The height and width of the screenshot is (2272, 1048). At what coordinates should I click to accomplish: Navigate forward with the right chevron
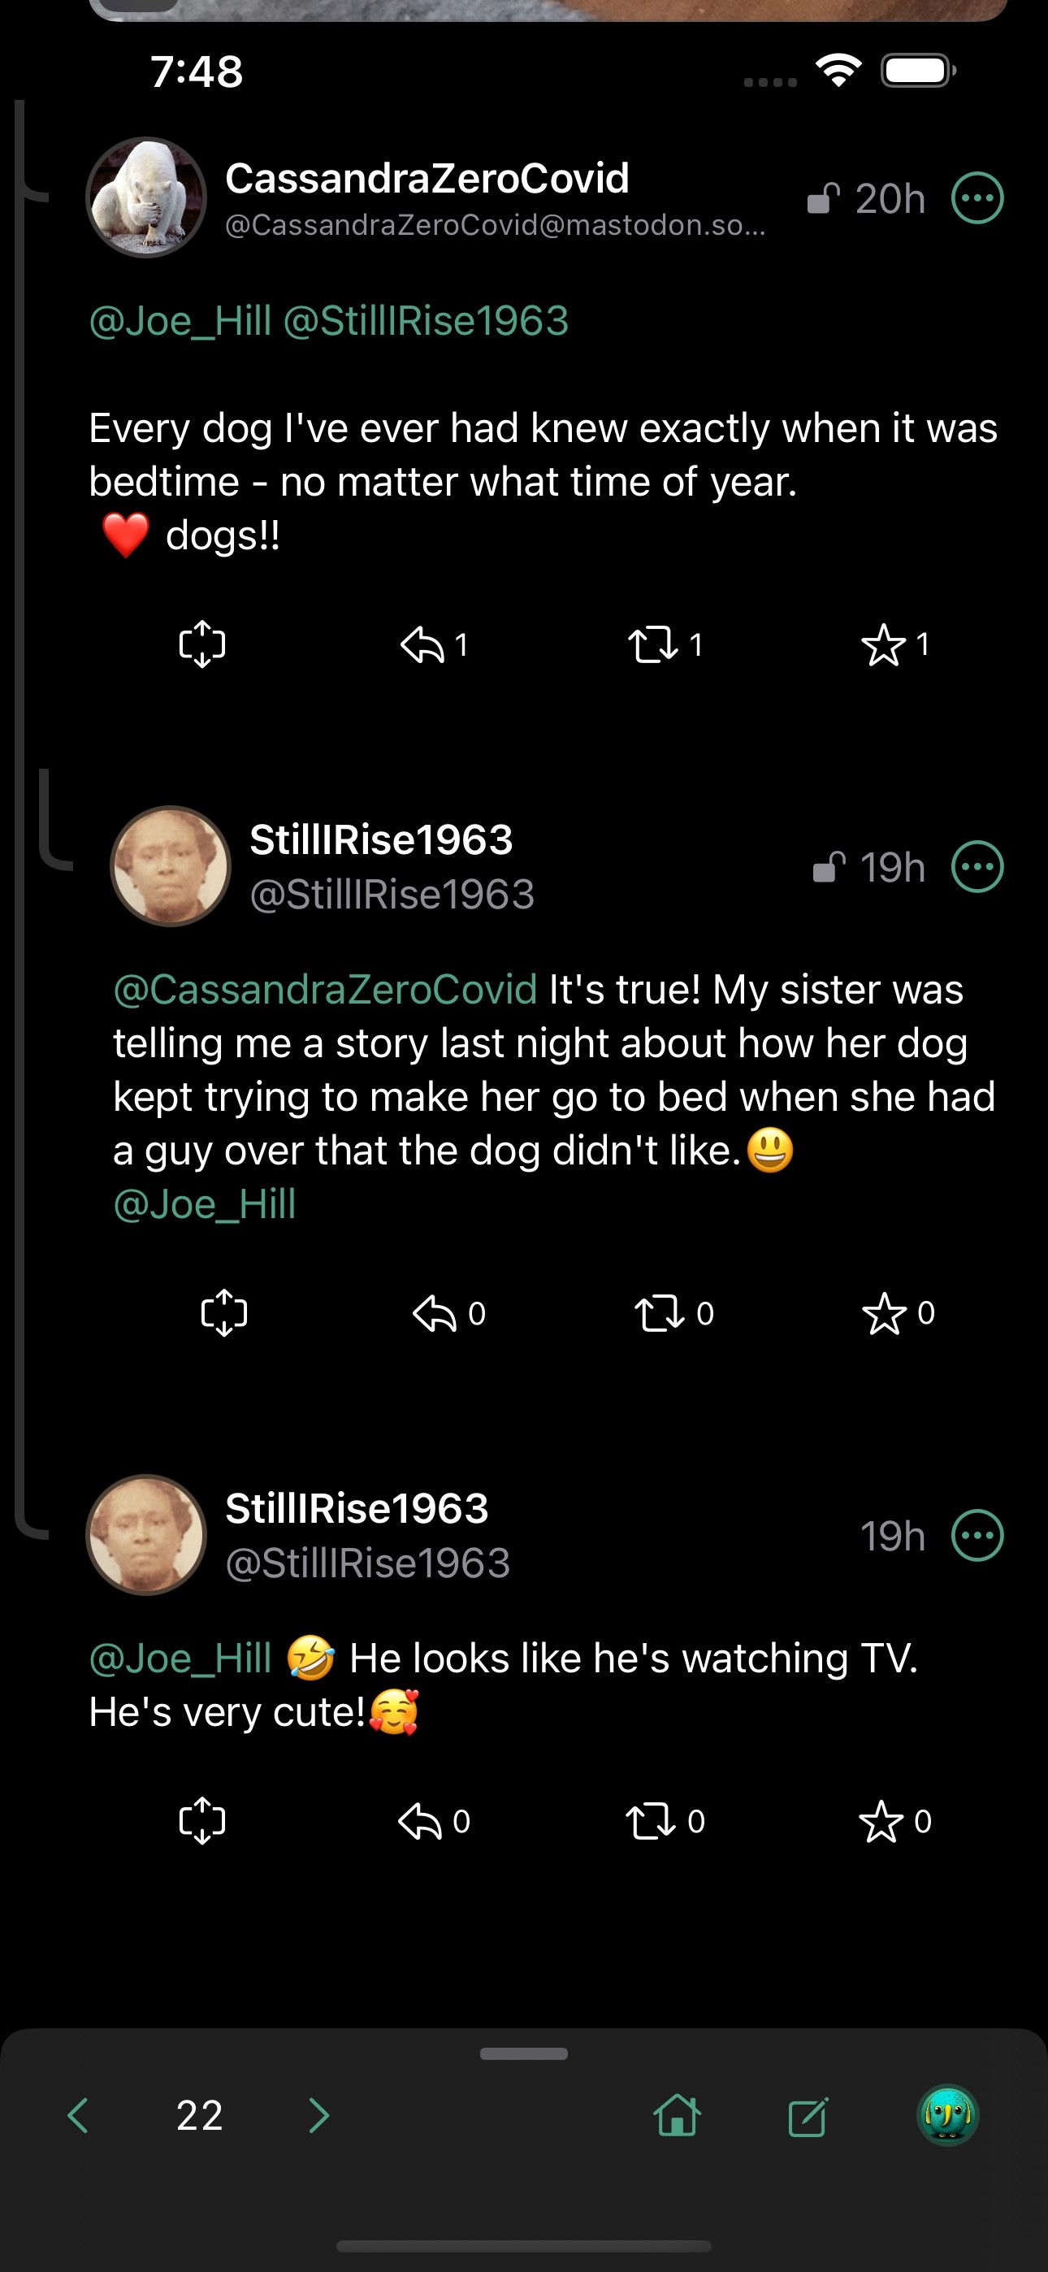[x=319, y=2115]
